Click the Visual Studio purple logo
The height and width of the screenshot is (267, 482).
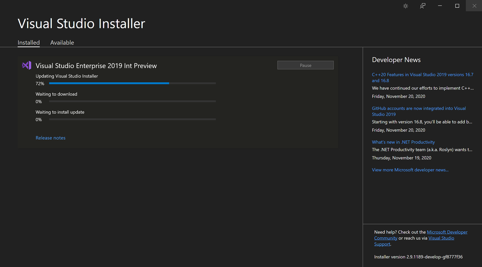point(27,65)
